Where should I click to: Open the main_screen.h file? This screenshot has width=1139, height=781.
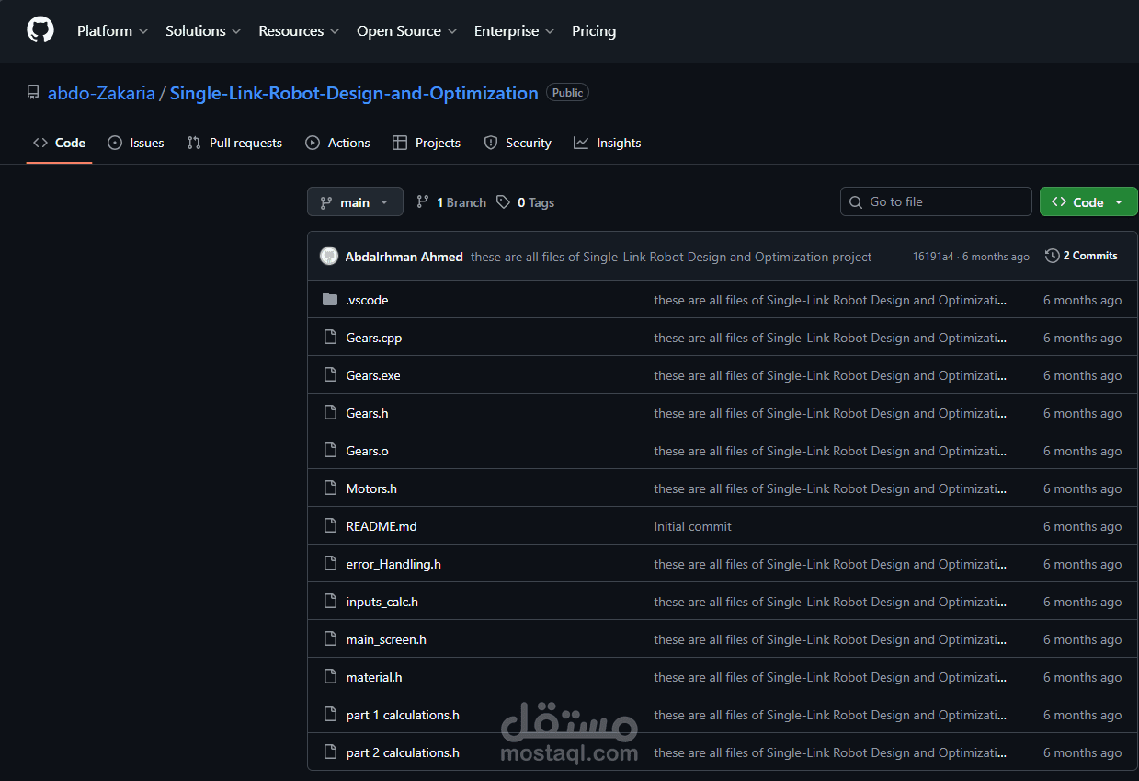[386, 639]
